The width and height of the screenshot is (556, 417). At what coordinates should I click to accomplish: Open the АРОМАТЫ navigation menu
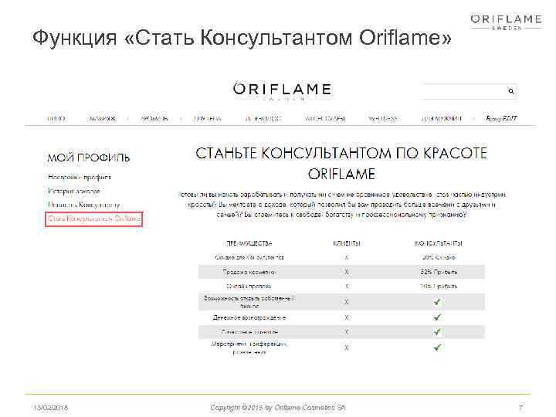coord(154,118)
